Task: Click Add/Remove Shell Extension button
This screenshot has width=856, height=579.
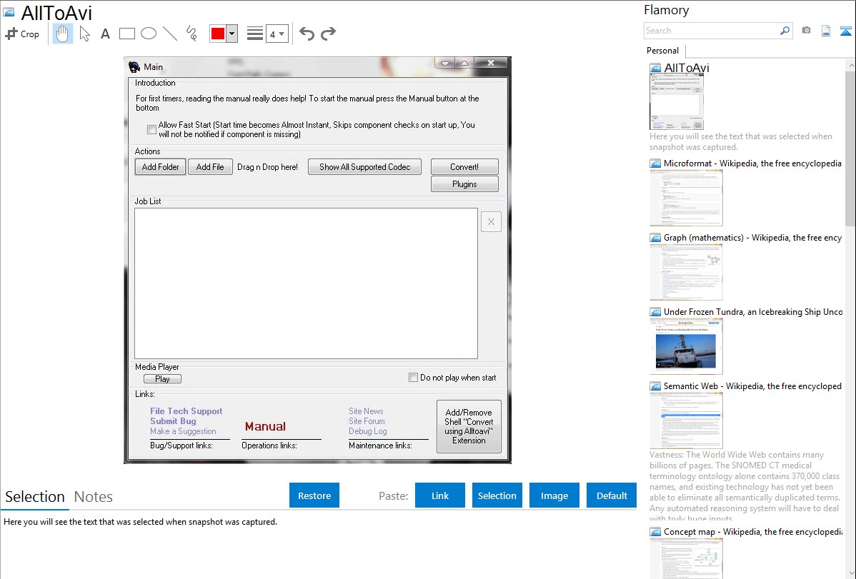Action: click(x=469, y=427)
